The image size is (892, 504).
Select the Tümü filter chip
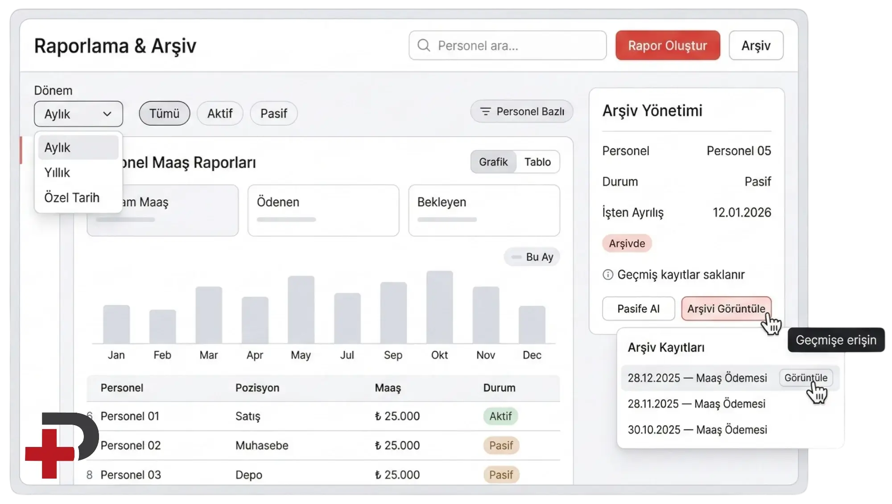[164, 114]
